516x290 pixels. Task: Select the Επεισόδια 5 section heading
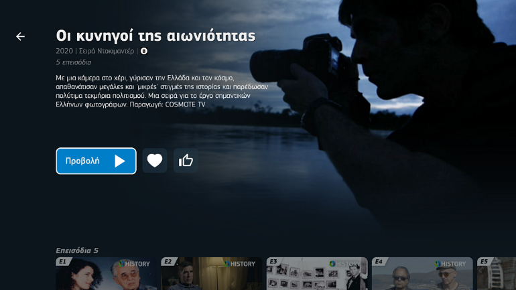(77, 250)
